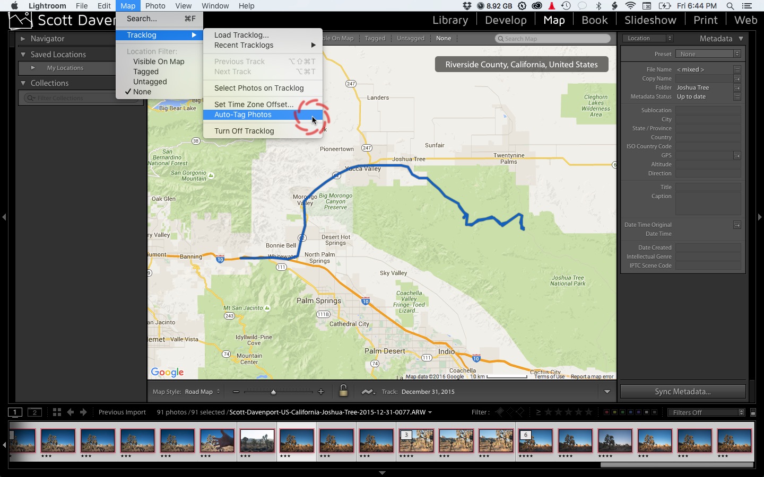Click the Folder arrow to show folder
Image resolution: width=764 pixels, height=477 pixels.
point(737,87)
